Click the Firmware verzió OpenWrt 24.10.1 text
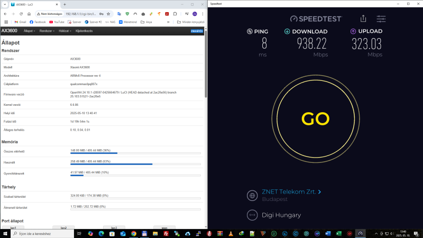 pos(123,94)
